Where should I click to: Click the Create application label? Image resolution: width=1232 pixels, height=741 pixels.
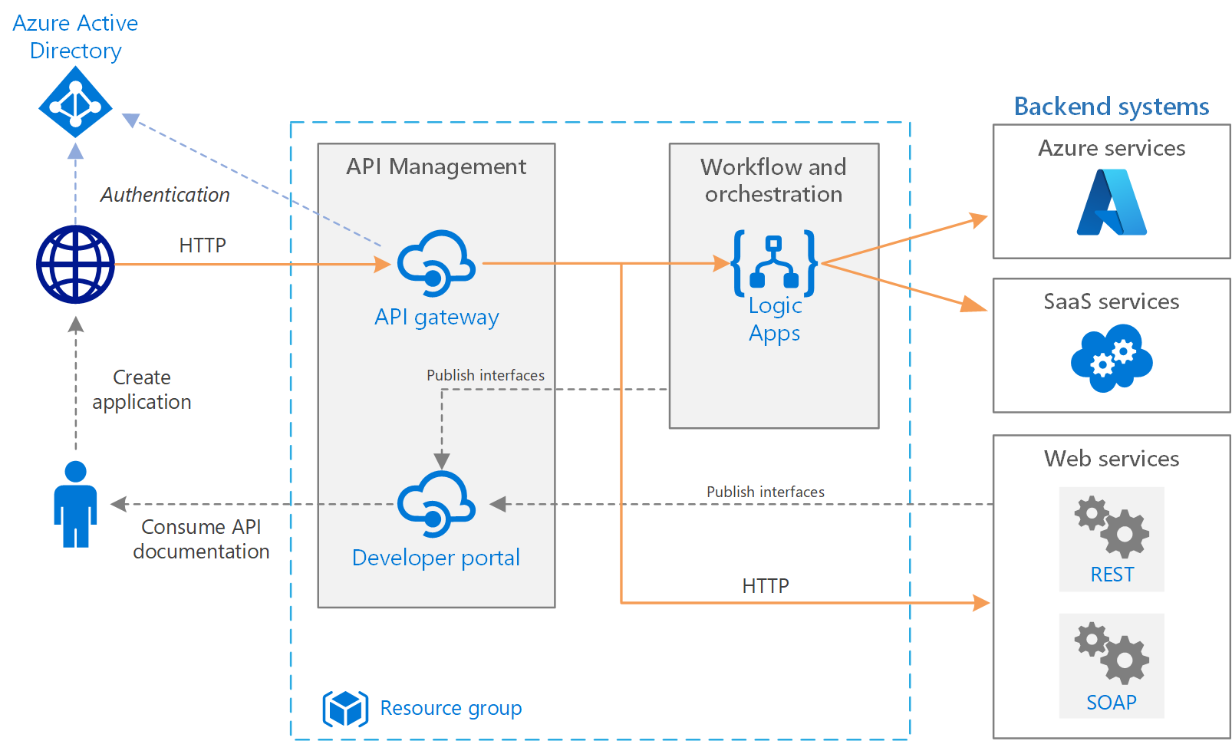coord(142,390)
